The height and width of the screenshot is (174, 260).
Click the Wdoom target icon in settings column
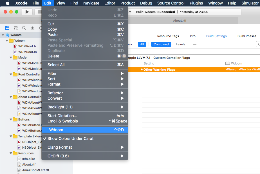click(x=228, y=63)
